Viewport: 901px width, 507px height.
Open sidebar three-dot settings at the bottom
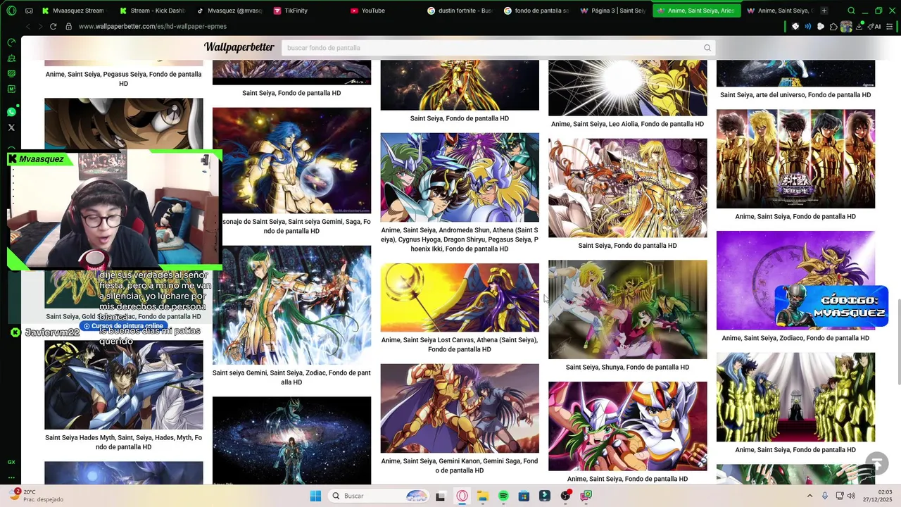(x=11, y=477)
